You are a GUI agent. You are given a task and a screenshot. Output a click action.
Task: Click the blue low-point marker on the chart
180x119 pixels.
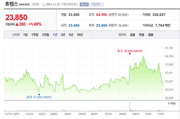39,95
